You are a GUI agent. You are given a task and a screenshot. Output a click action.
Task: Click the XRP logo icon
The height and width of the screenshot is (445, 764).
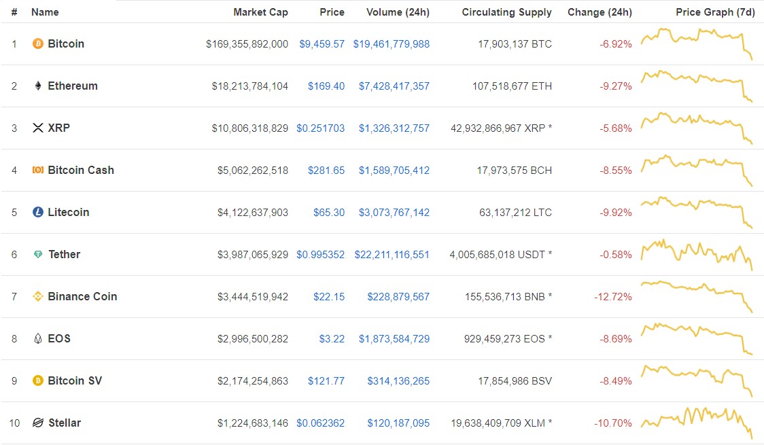pyautogui.click(x=37, y=128)
